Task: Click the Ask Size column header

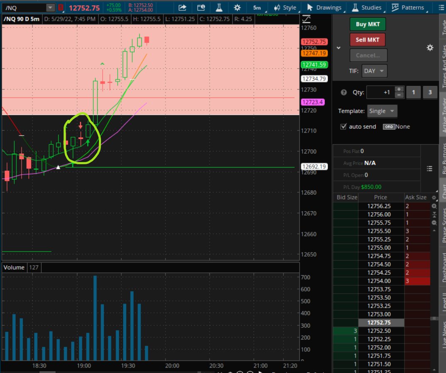Action: pos(416,198)
